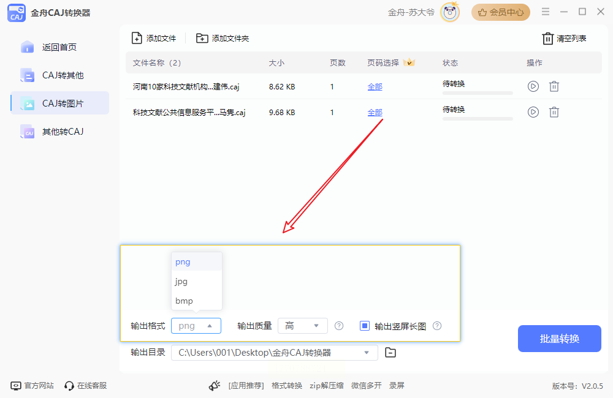Click help icon next to 输出质量

click(x=339, y=326)
